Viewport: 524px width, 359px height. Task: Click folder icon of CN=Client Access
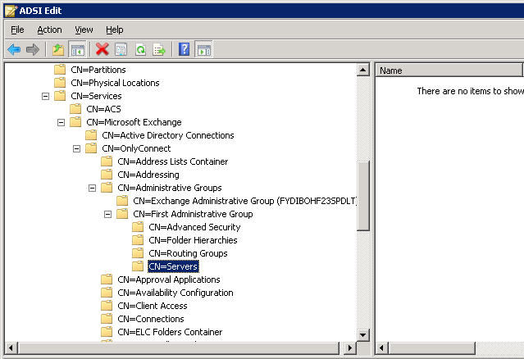tap(107, 306)
